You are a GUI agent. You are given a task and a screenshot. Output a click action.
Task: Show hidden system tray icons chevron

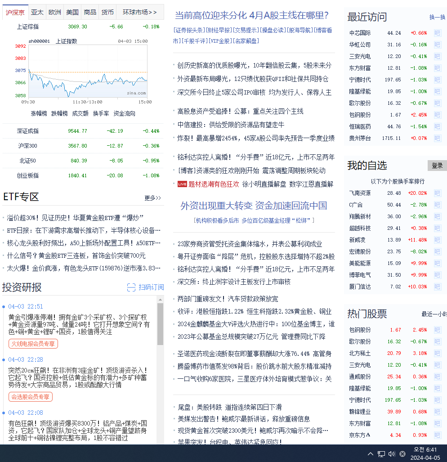click(x=371, y=454)
